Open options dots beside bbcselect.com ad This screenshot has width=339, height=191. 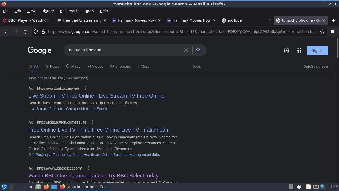[x=88, y=168]
